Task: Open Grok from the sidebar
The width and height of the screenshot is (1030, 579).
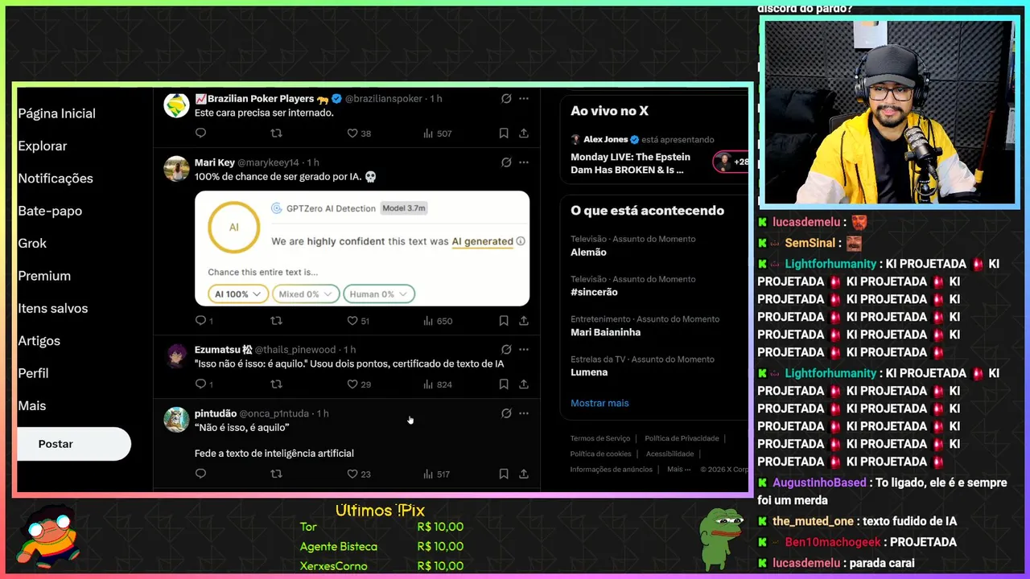Action: click(x=32, y=244)
